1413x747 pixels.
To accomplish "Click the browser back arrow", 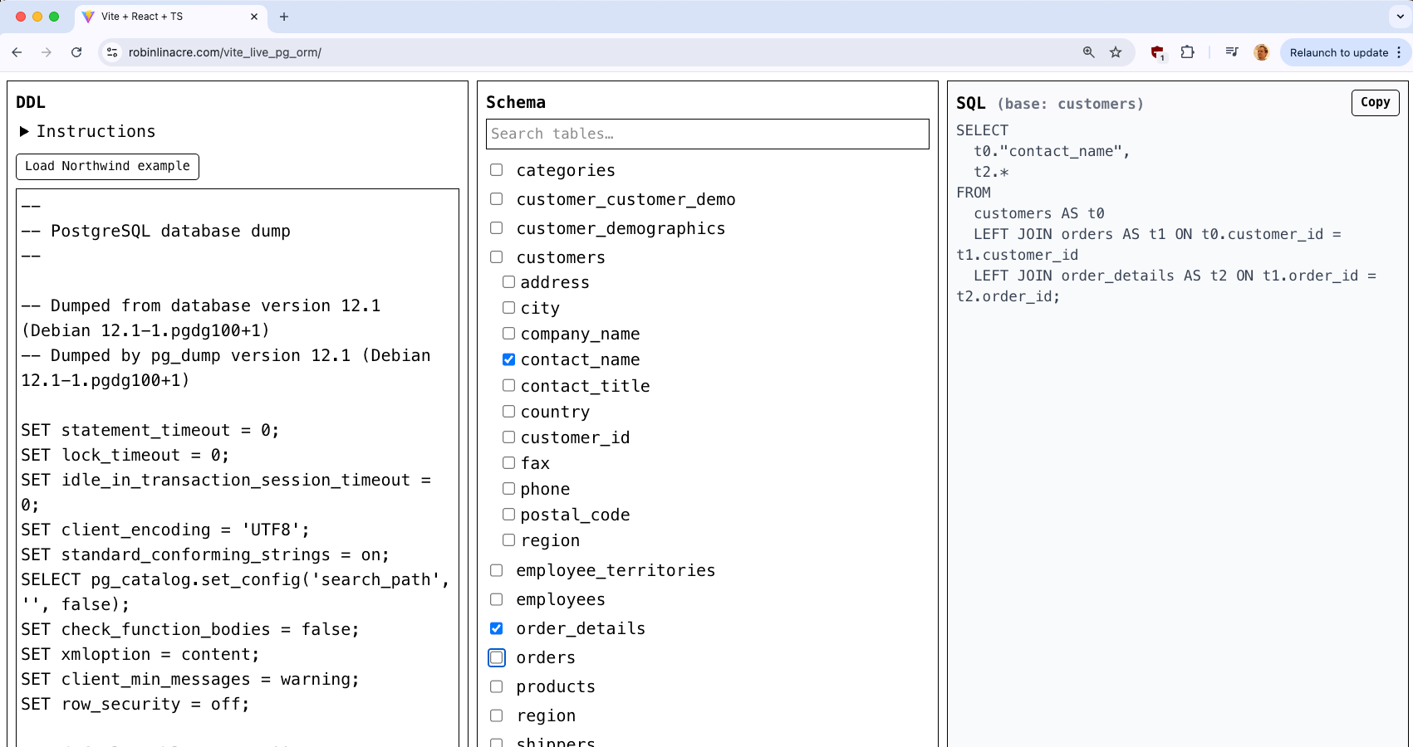I will pos(17,52).
